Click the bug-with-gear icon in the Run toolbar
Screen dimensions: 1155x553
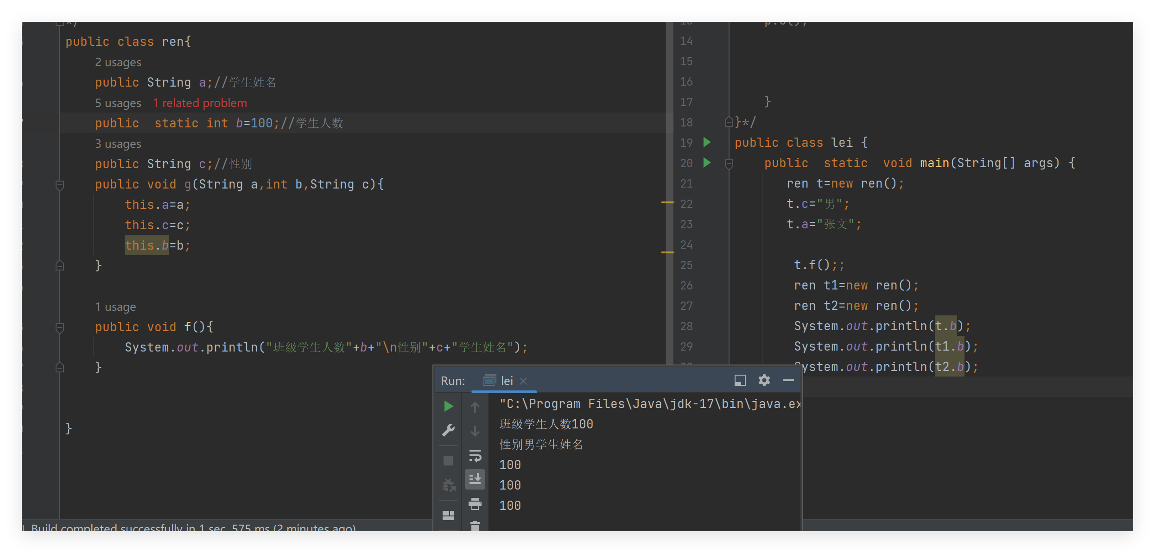[448, 485]
